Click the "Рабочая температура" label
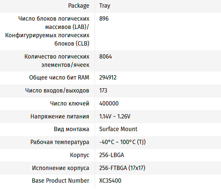Screen dimensions: 221x189 [x=60, y=142]
